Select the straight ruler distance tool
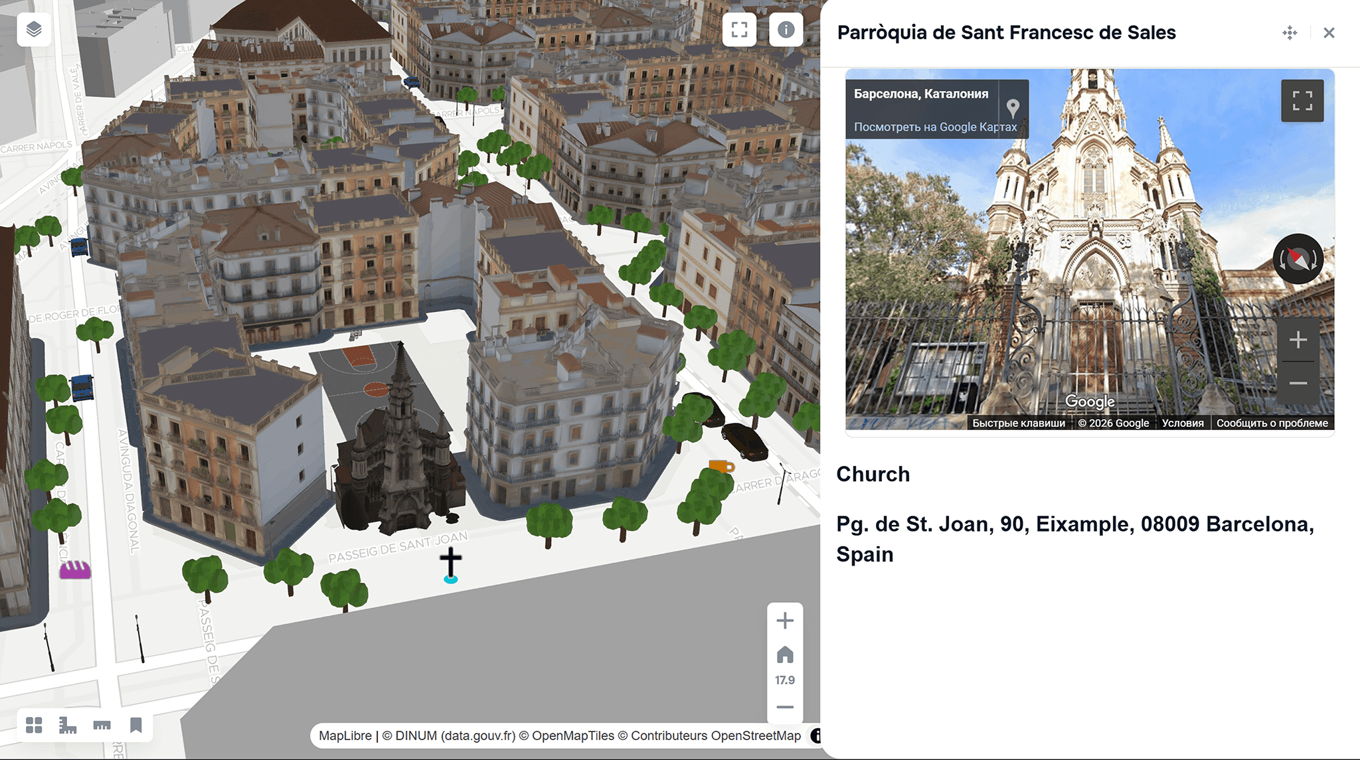This screenshot has height=760, width=1360. pos(102,725)
